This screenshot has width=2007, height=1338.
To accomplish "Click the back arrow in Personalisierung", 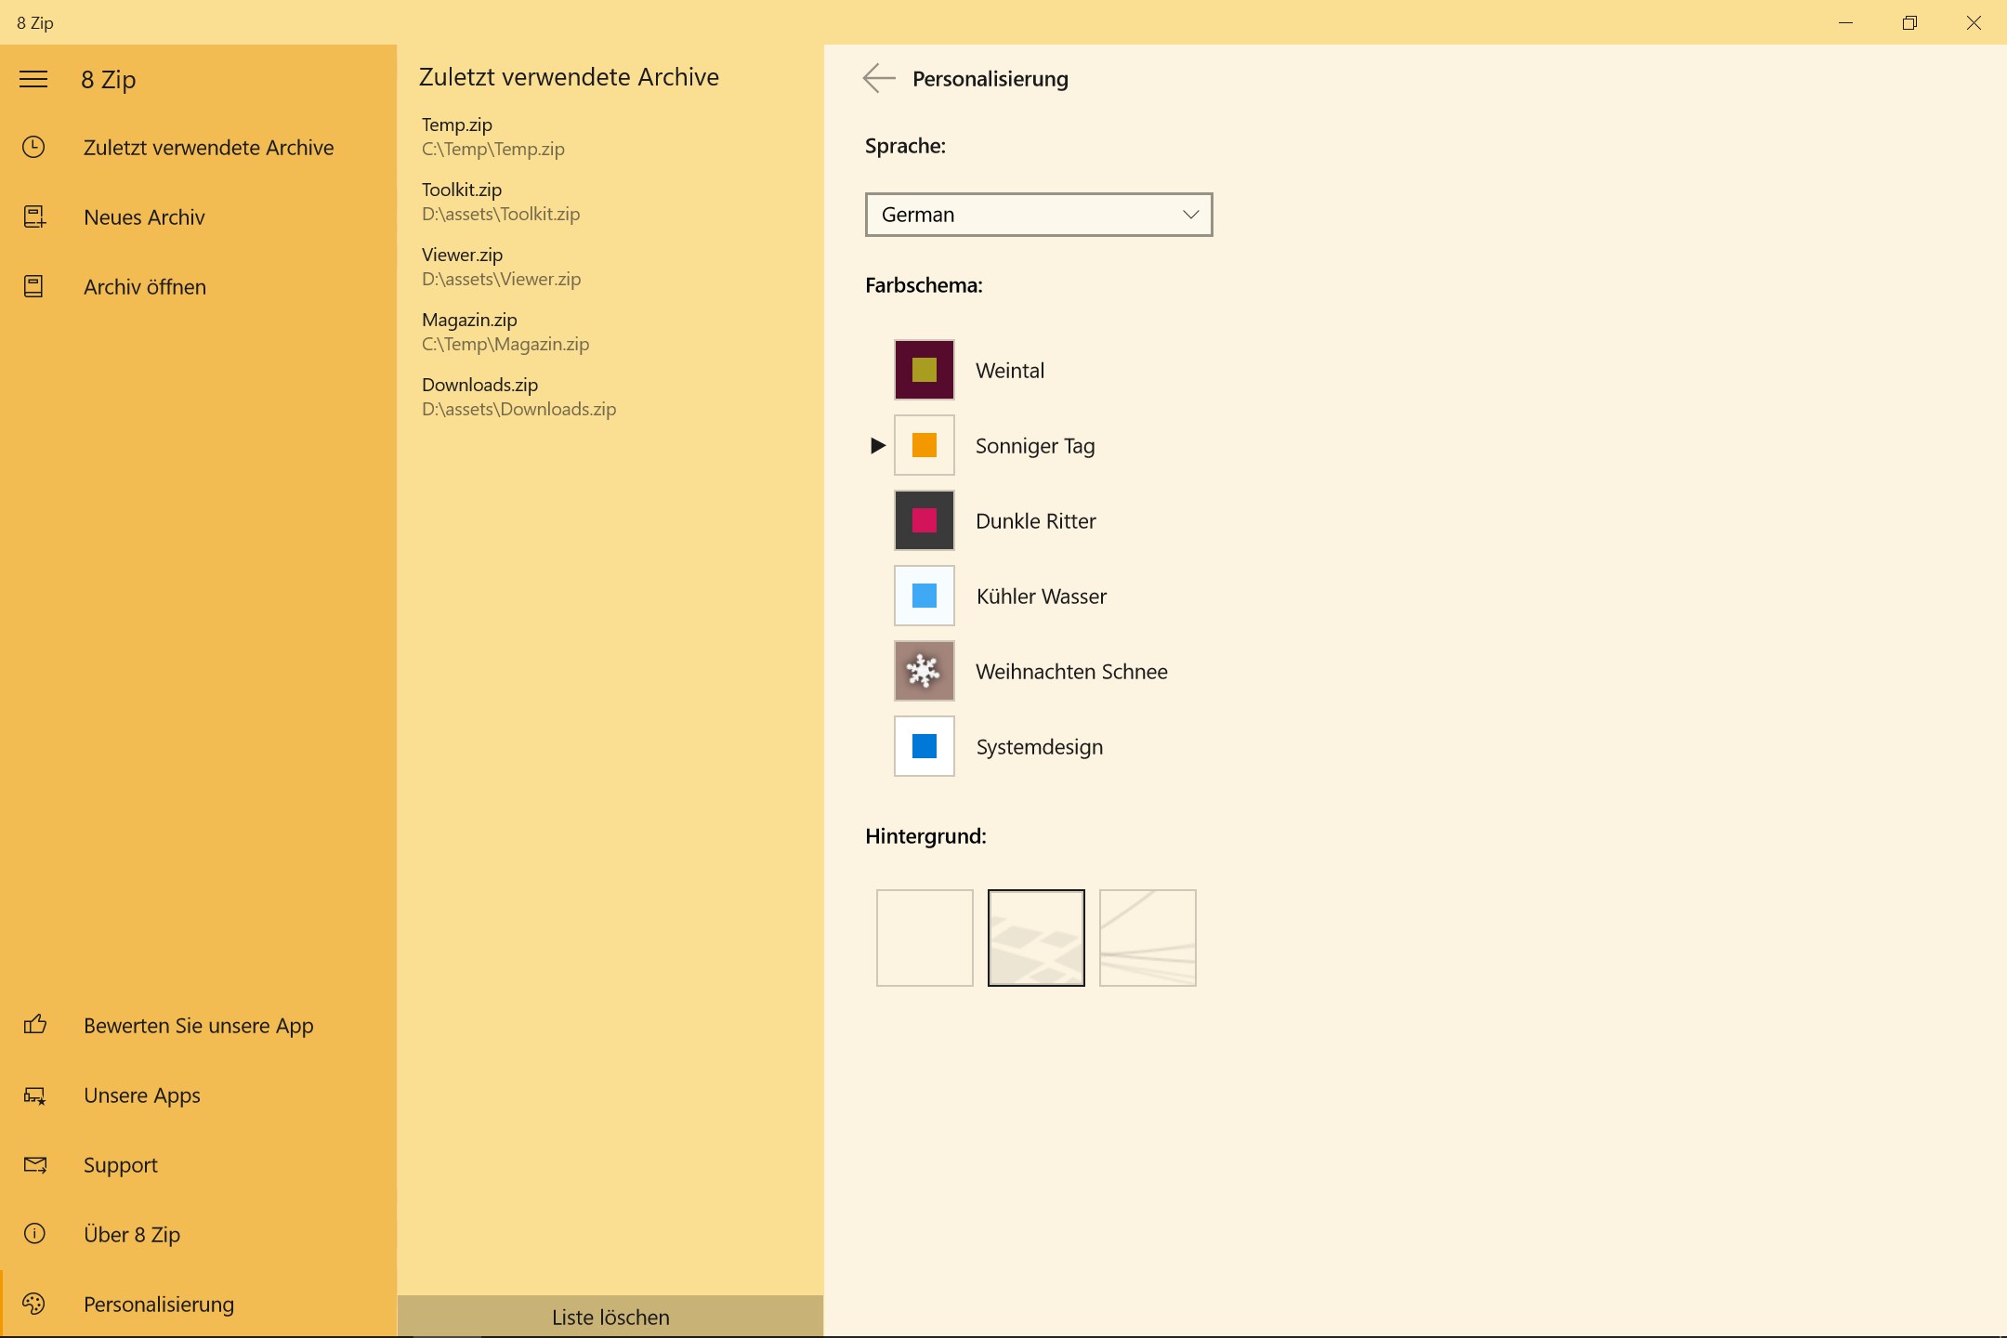I will (879, 78).
